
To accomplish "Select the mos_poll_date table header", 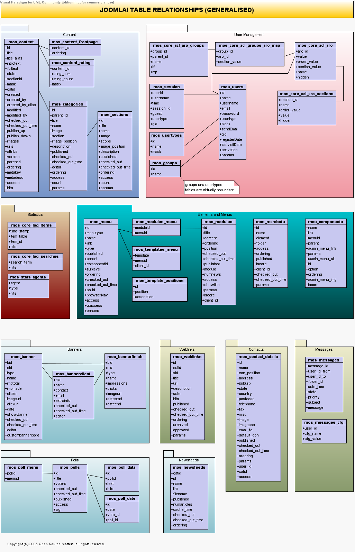I will pos(121,498).
